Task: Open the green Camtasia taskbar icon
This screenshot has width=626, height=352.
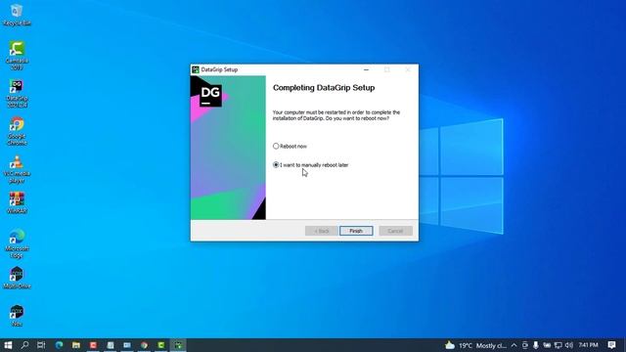Action: coord(161,345)
